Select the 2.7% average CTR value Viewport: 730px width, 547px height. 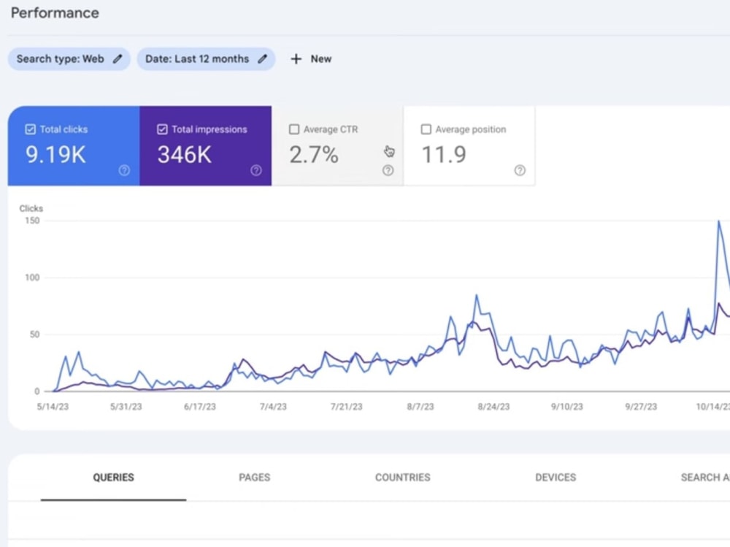(314, 154)
